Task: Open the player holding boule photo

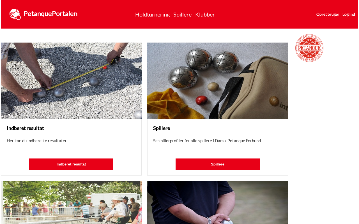Action: (x=218, y=202)
